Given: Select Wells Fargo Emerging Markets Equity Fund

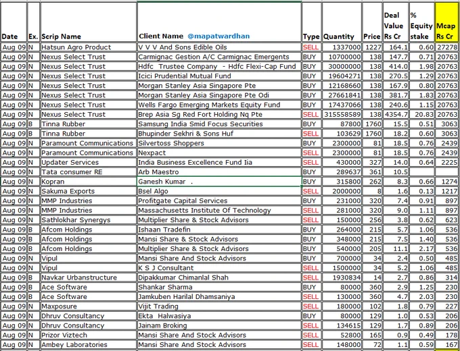Looking at the screenshot, I should click(219, 105).
